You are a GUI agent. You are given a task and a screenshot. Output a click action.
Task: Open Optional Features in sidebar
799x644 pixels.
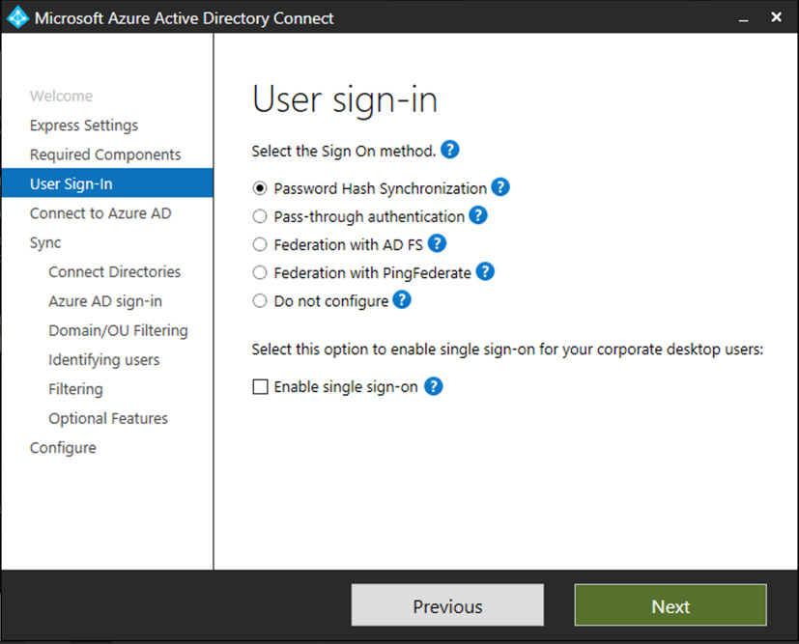point(108,418)
